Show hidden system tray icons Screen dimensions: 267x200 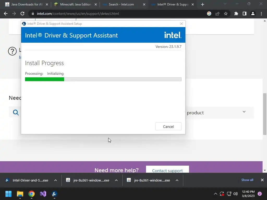coord(215,194)
